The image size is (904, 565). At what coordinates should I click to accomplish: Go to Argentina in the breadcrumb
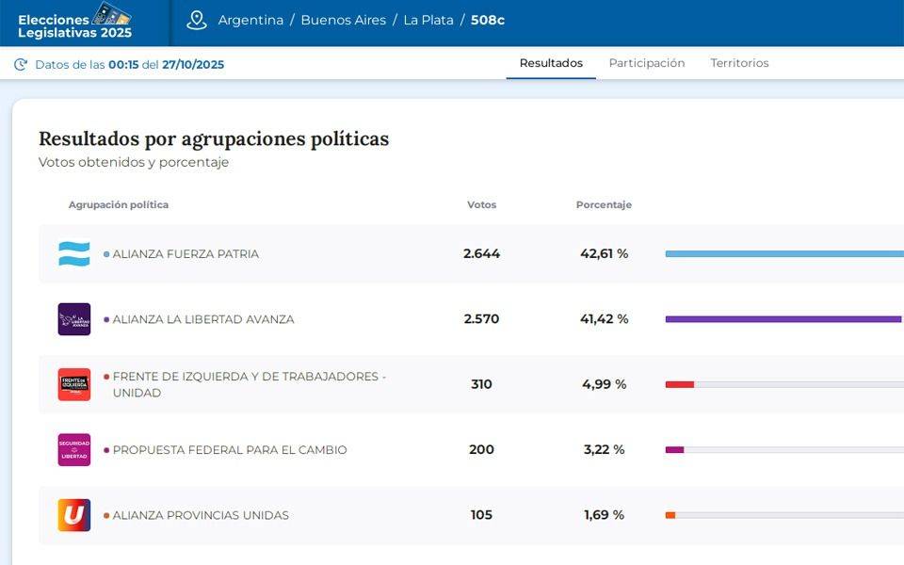pyautogui.click(x=250, y=21)
